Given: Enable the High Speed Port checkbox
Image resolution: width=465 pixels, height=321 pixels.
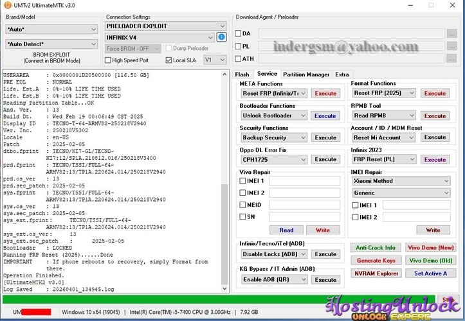Looking at the screenshot, I should click(x=108, y=60).
